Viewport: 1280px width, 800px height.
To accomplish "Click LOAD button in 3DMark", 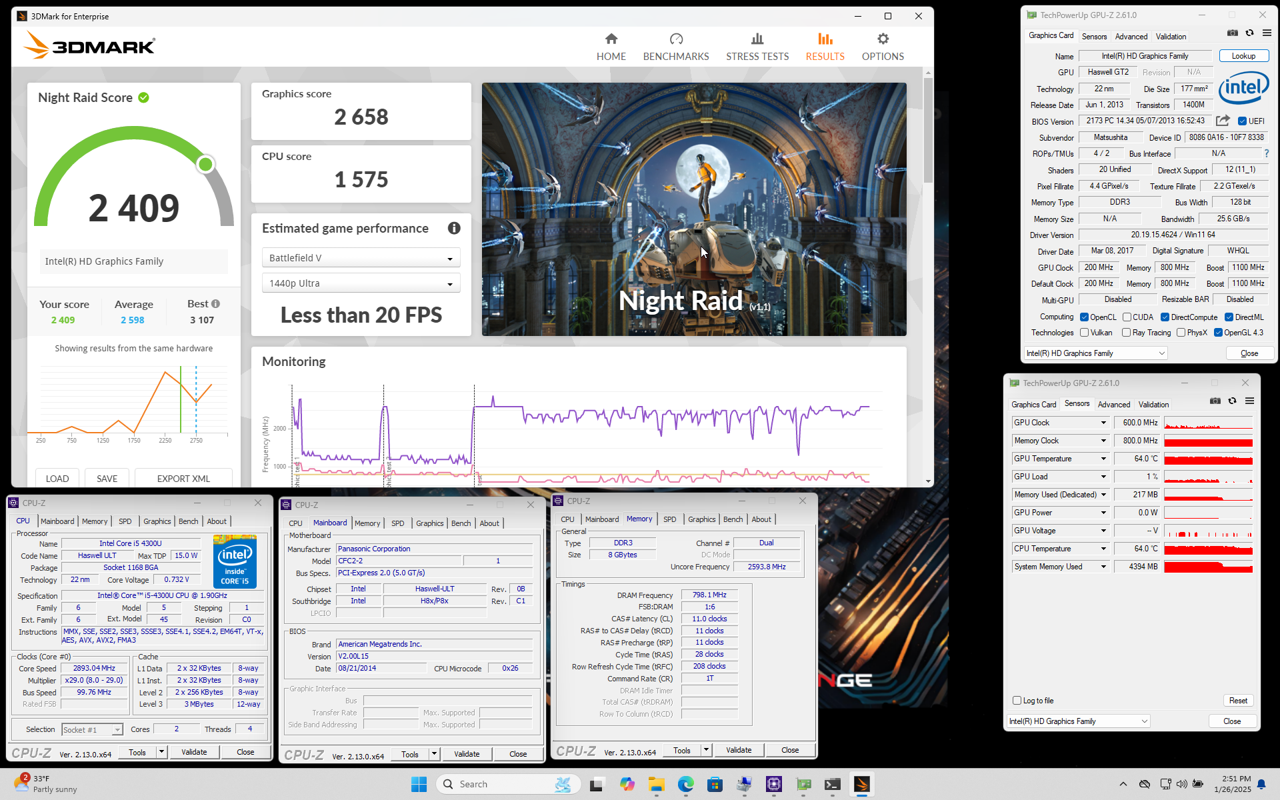I will click(x=57, y=479).
